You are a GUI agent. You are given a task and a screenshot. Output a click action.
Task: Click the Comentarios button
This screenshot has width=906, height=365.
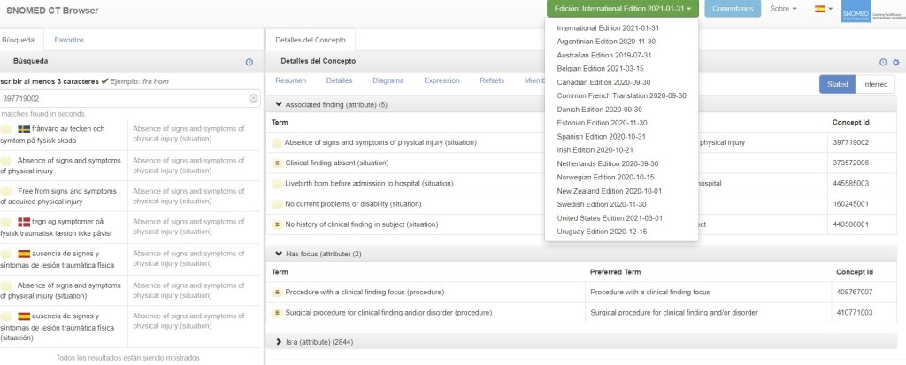[732, 9]
